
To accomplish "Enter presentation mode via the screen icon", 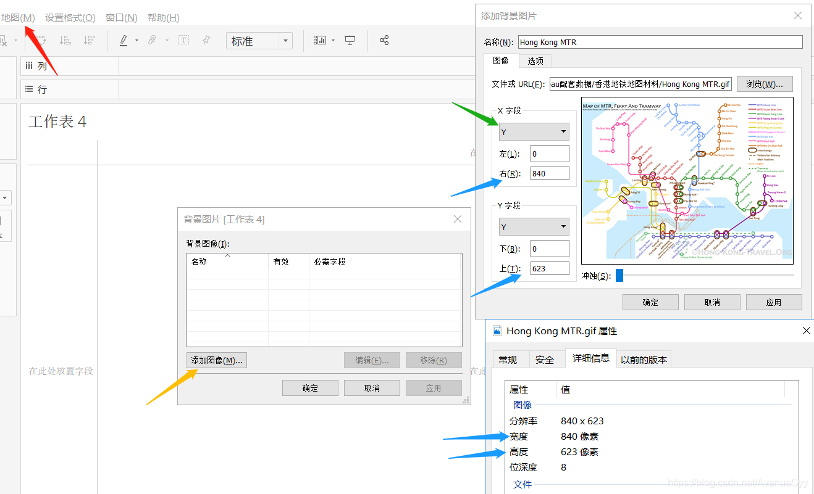I will pos(350,40).
